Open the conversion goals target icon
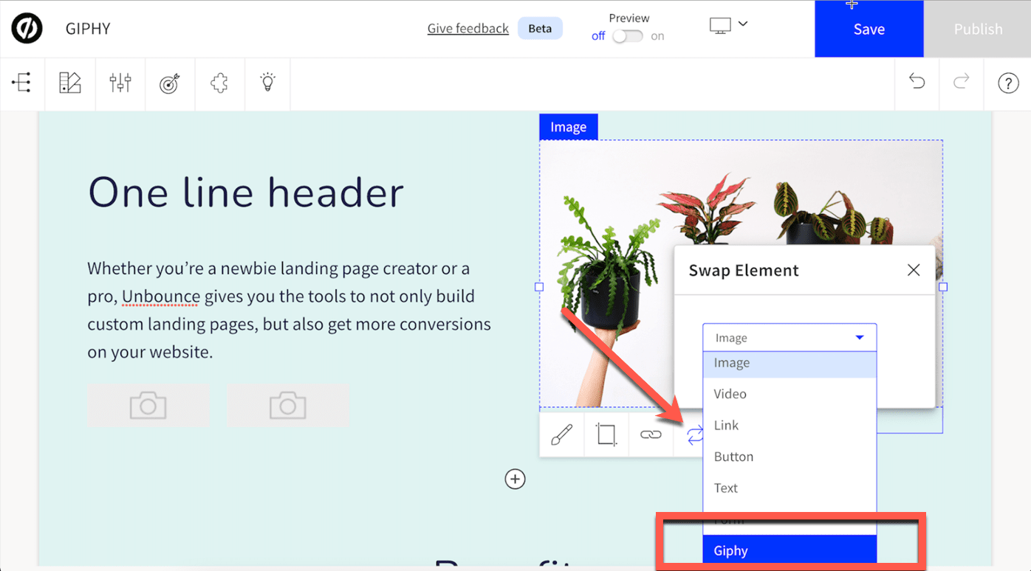The height and width of the screenshot is (571, 1031). point(170,83)
